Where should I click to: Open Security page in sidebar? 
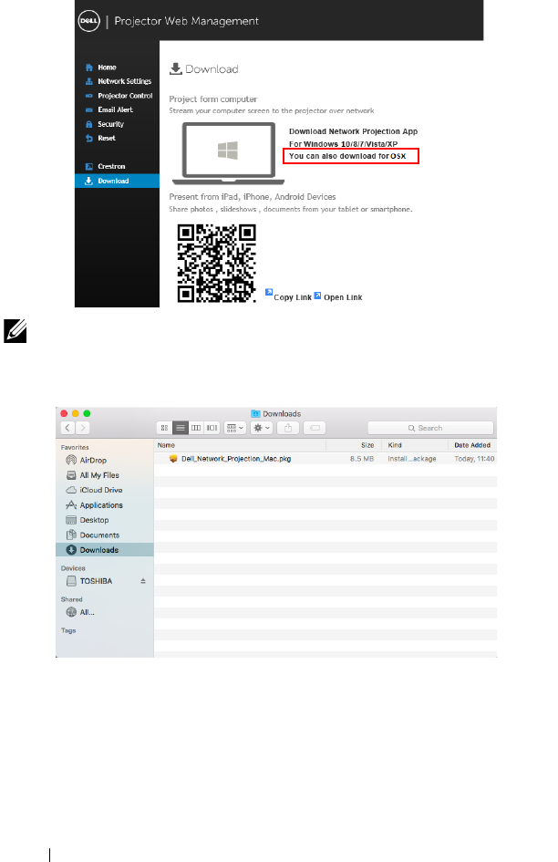click(x=110, y=124)
